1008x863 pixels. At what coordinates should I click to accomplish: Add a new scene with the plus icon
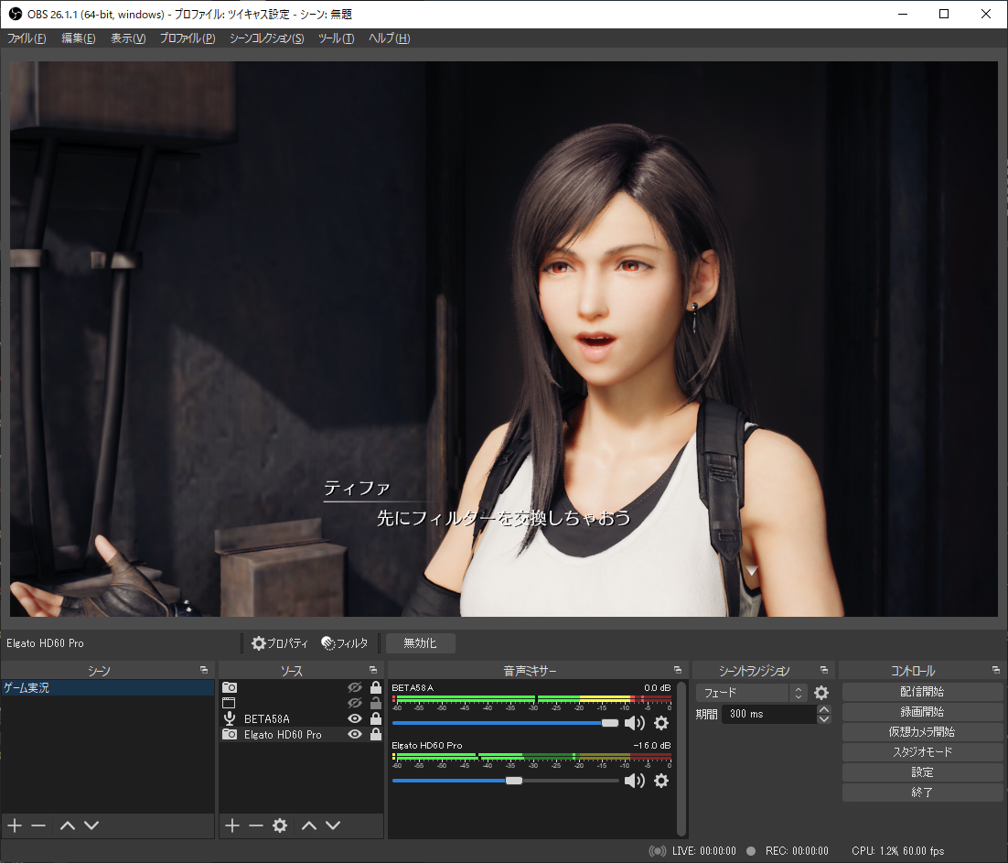click(14, 825)
